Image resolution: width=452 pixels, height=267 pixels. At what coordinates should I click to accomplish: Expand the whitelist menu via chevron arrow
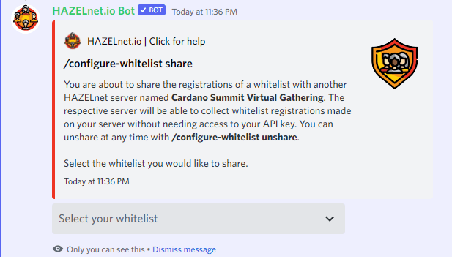point(330,219)
